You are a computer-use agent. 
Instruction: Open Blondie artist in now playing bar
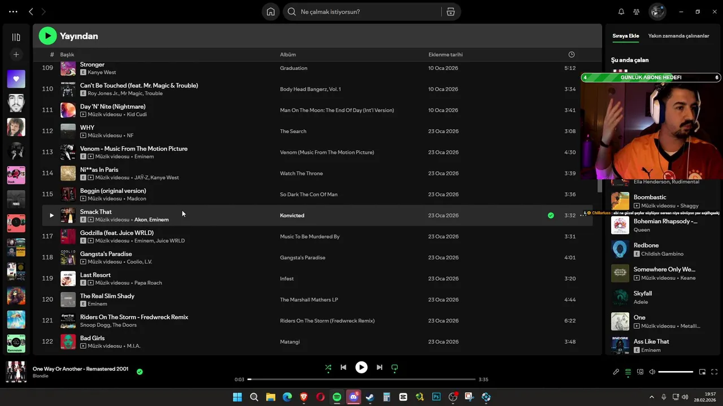[x=40, y=376]
